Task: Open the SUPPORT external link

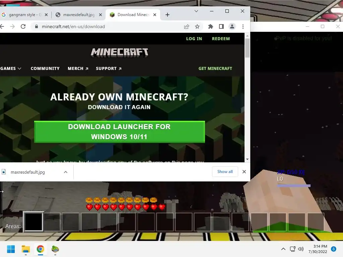Action: coord(109,68)
